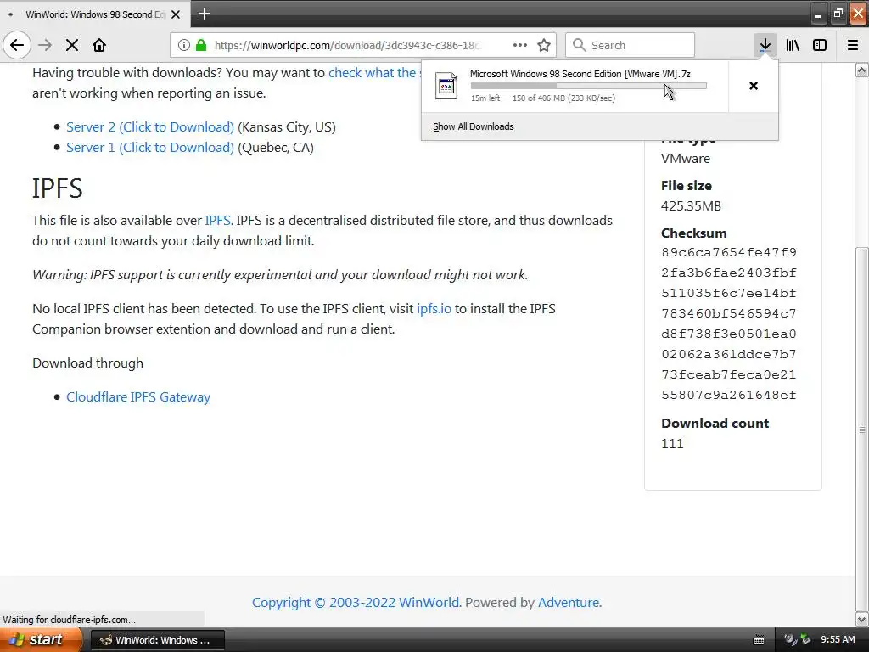Go back to the previous page
This screenshot has width=869, height=652.
(17, 45)
